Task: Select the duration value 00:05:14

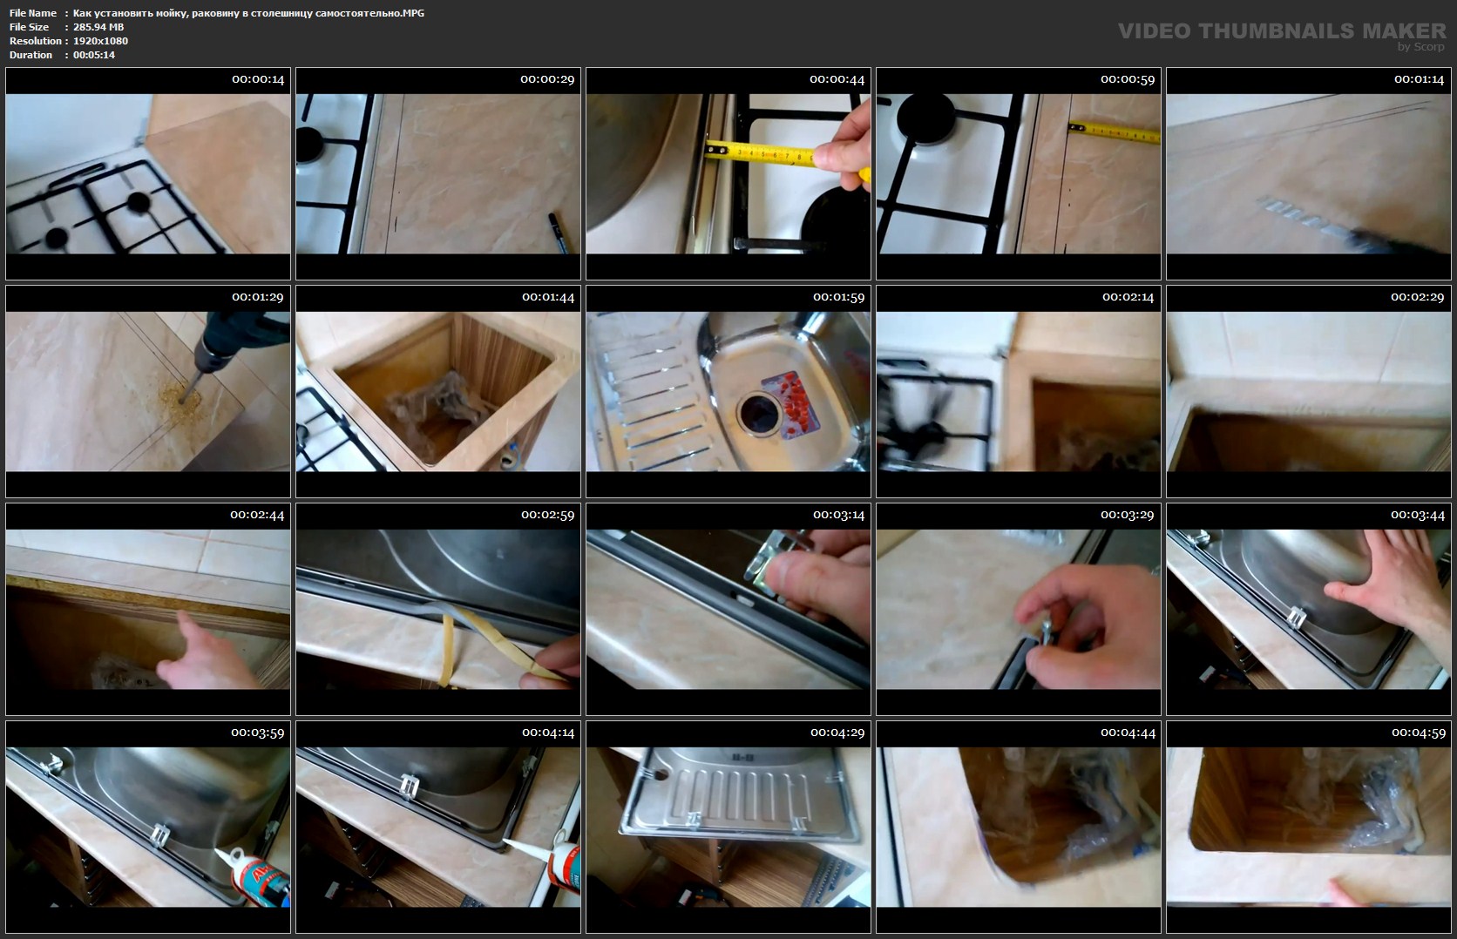Action: pyautogui.click(x=94, y=55)
